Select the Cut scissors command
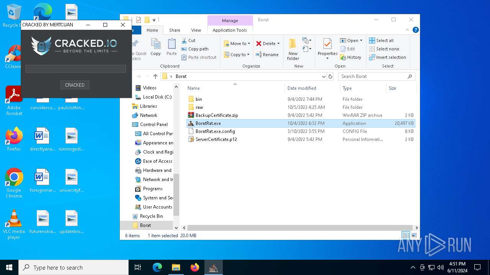This screenshot has height=275, width=490. pos(188,40)
